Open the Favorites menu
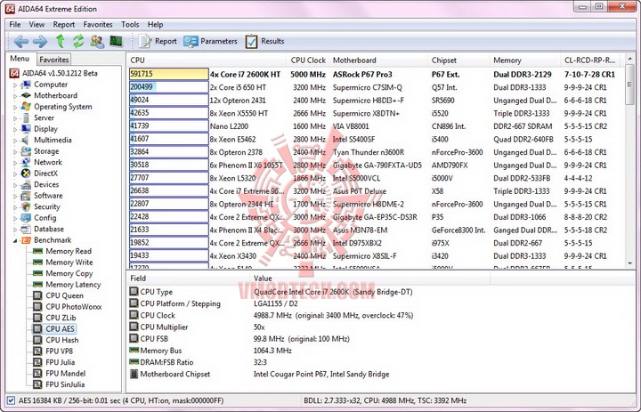Image resolution: width=641 pixels, height=412 pixels. 98,25
